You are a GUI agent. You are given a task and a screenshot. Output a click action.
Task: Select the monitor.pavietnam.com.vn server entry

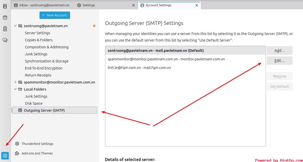(x=185, y=59)
